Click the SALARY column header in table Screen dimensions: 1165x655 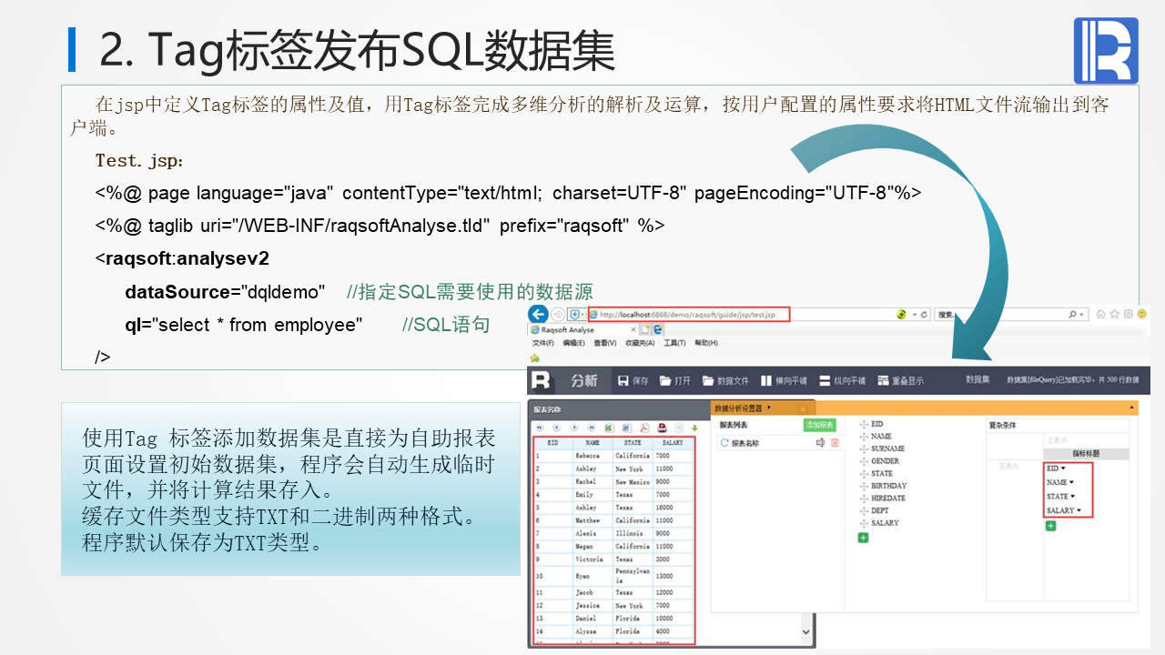(x=673, y=443)
